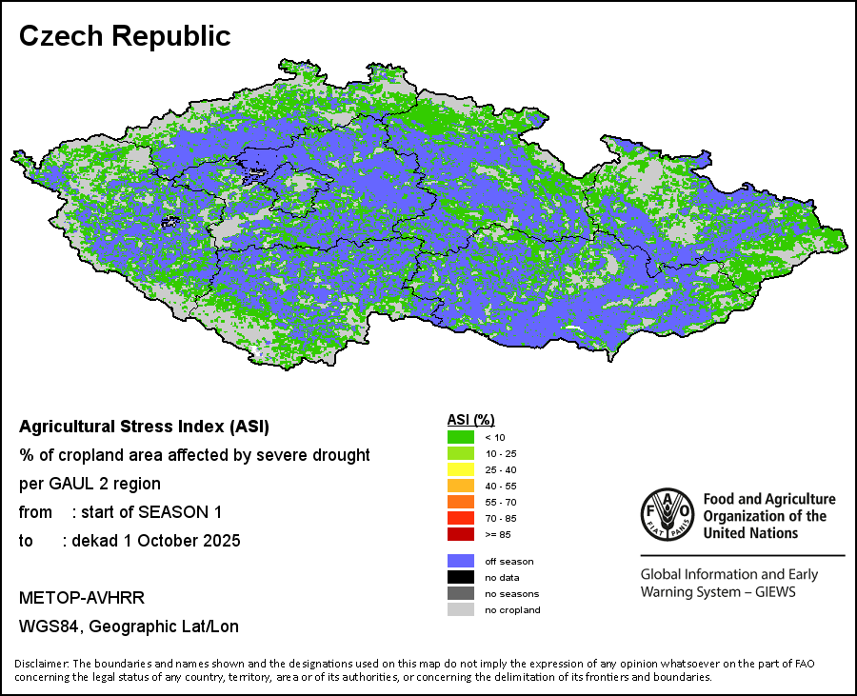Pick the light orange '40 - 55' swatch
Screen dimensions: 857x696
point(460,486)
